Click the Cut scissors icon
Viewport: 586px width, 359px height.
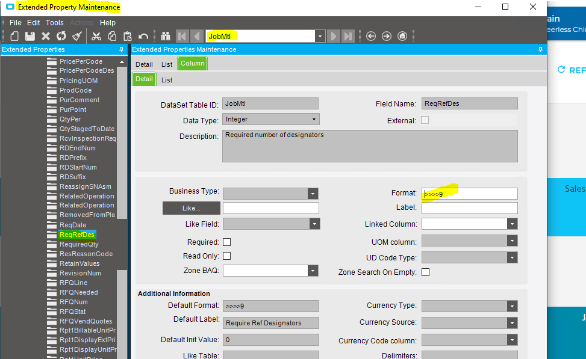point(96,36)
